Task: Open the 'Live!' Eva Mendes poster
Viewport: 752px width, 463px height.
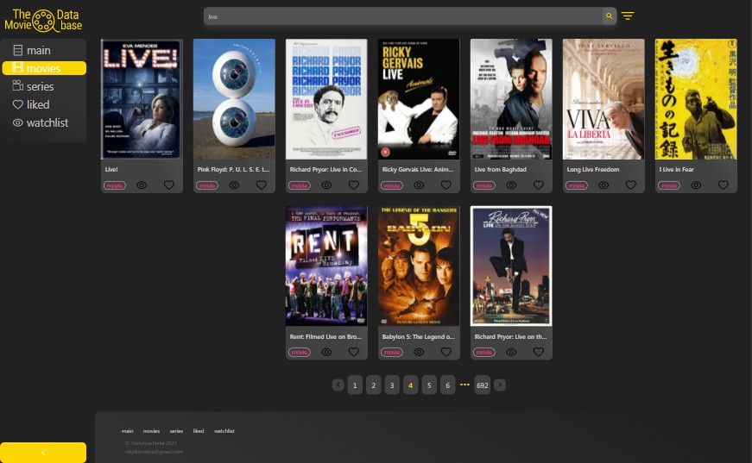Action: 142,99
